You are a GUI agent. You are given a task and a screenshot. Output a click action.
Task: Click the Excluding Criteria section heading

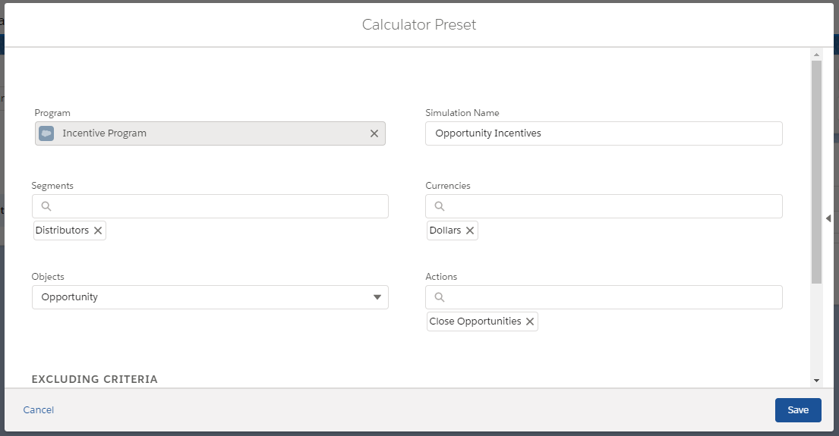point(95,379)
